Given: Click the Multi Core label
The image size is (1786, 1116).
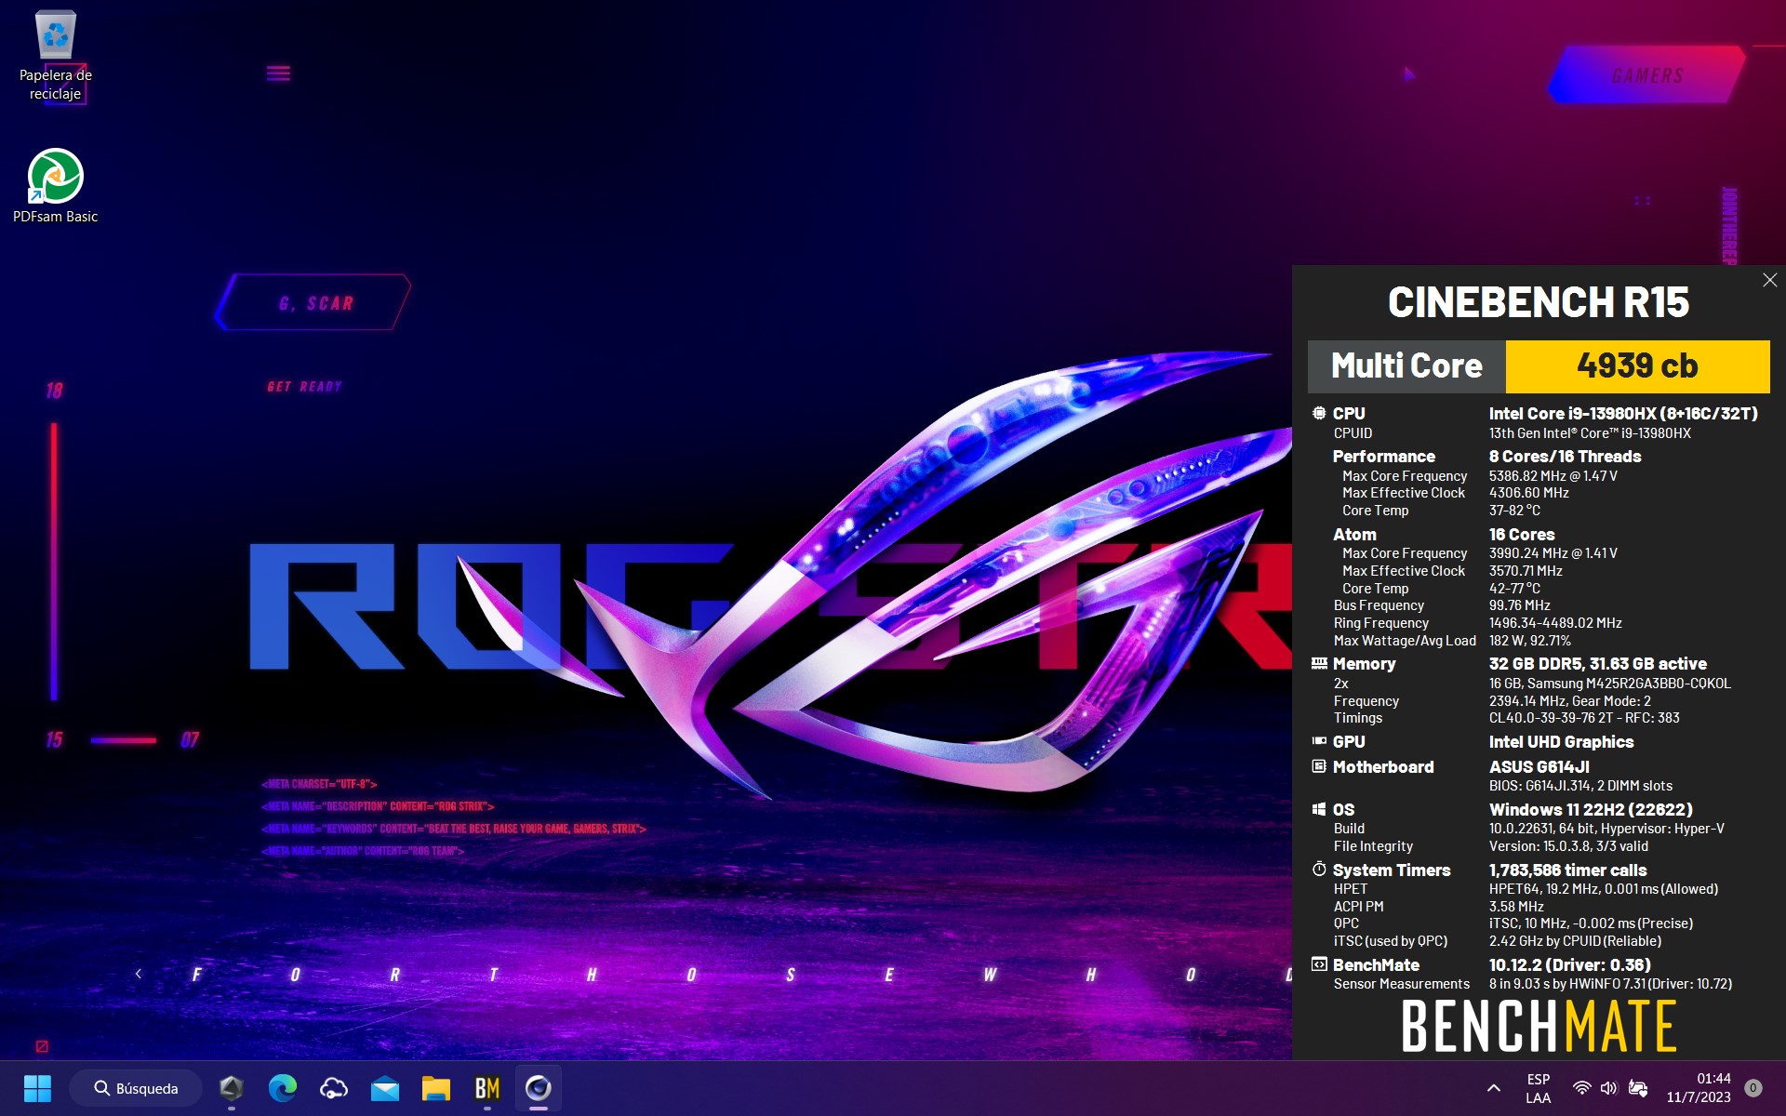Looking at the screenshot, I should tap(1406, 366).
